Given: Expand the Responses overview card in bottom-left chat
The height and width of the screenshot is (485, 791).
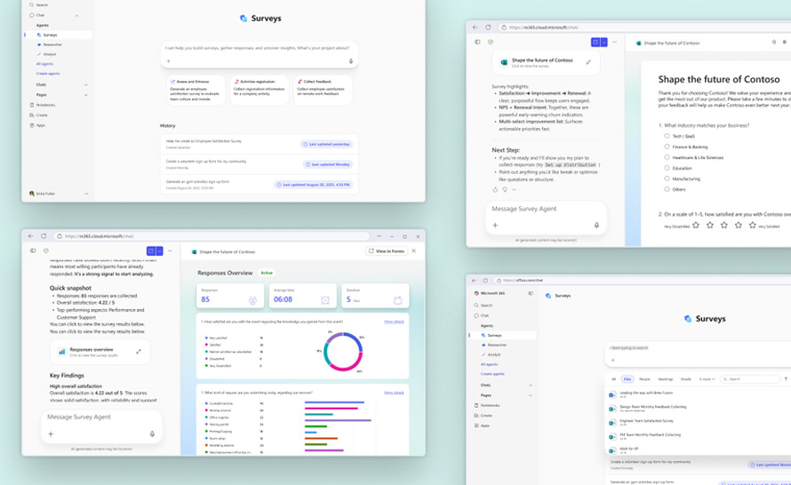Looking at the screenshot, I should click(x=139, y=352).
